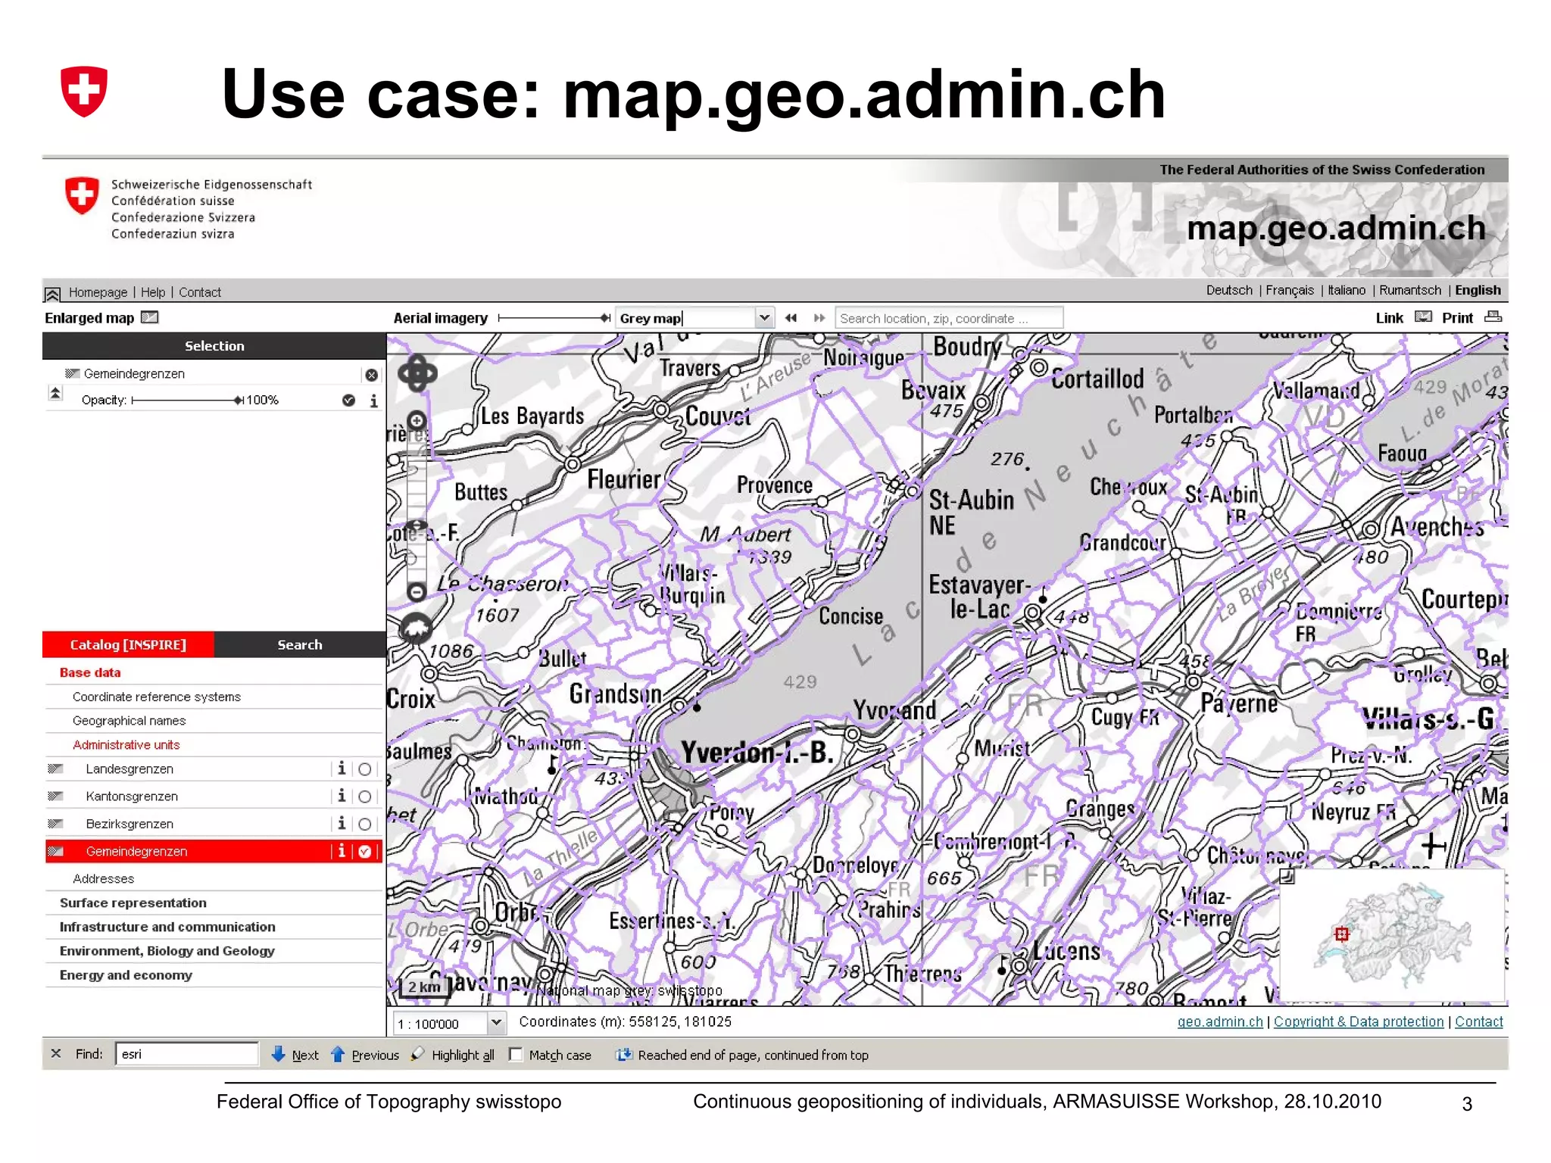Go to previous map view arrows
1551x1163 pixels.
click(x=791, y=318)
